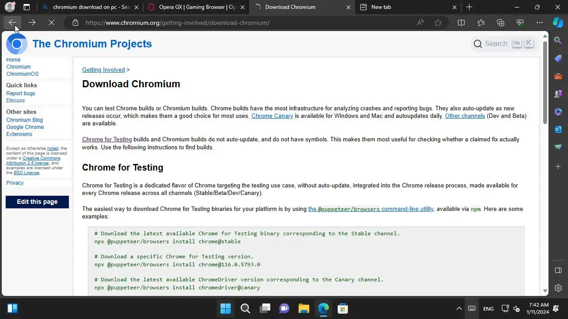Screen dimensions: 568x319
Task: Open the sidebar Games chess icon
Action: pos(558,94)
